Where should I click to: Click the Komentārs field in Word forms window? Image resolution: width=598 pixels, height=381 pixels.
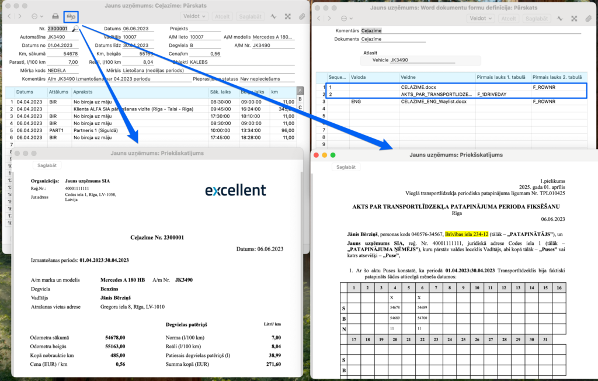point(409,30)
